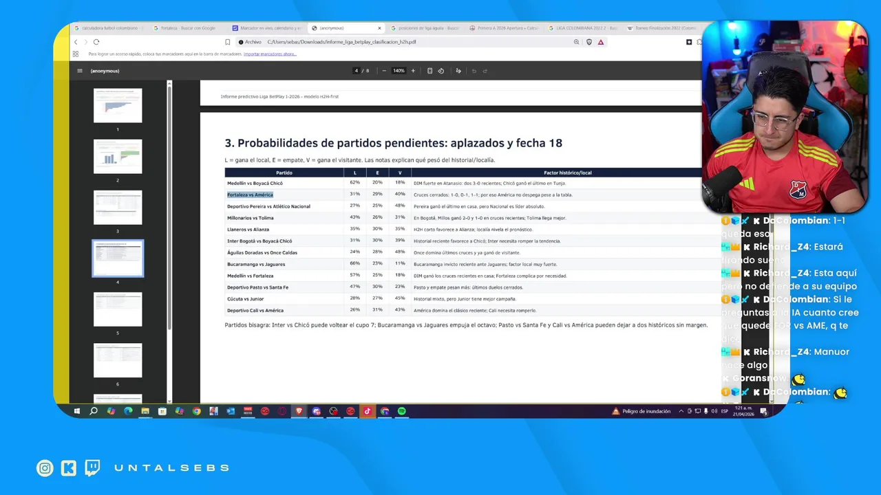Click the fit to page icon
This screenshot has height=495, width=881.
[430, 71]
